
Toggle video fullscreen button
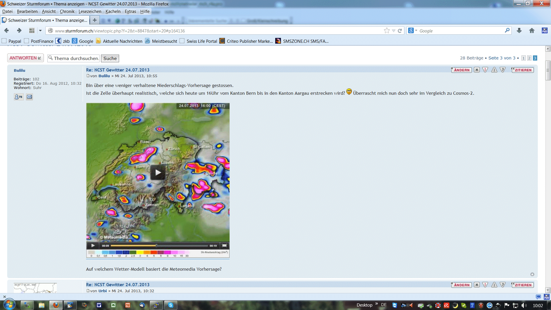(224, 246)
